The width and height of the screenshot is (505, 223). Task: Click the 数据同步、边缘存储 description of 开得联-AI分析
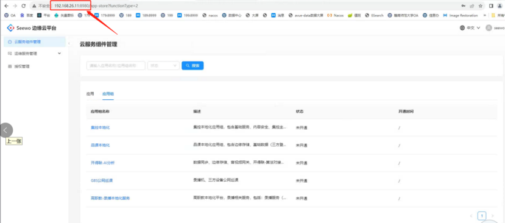(239, 163)
